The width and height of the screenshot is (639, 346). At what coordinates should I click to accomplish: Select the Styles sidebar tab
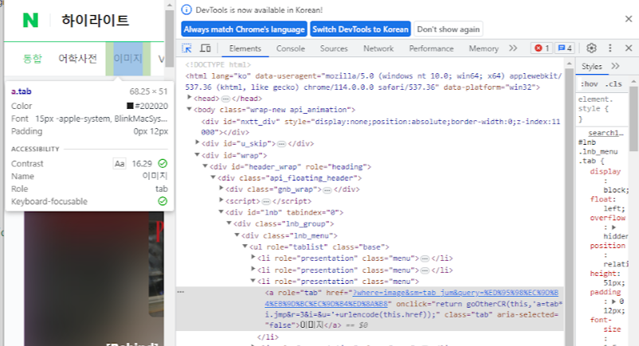pos(591,66)
